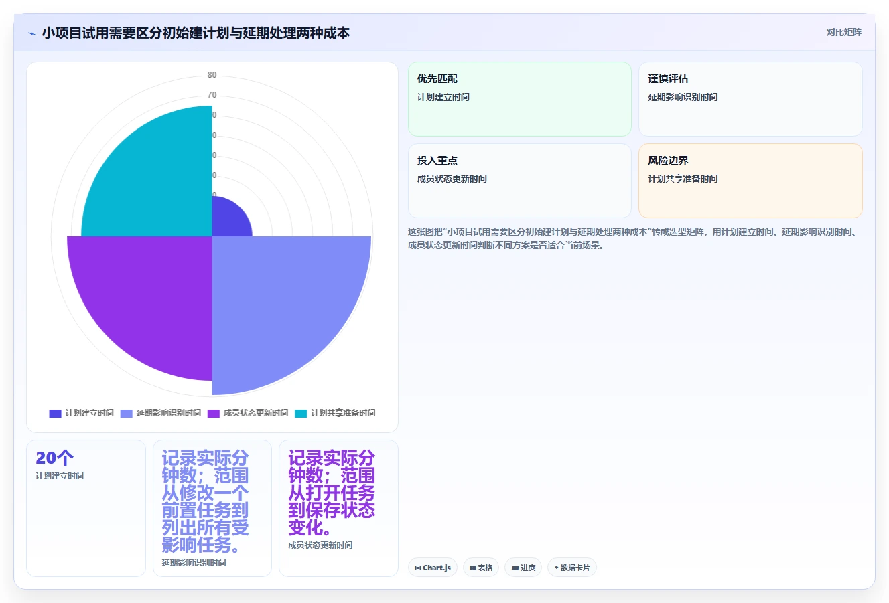Click the title 小项目试用需要区分初始建计划与延期处理两种成本
Viewport: 889px width, 603px height.
click(x=196, y=33)
